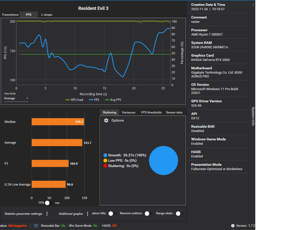Toggle GPU load legend entry
290x230 pixels.
tap(74, 100)
